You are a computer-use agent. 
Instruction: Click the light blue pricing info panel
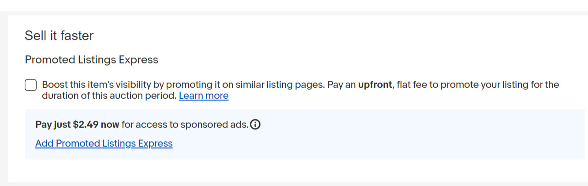pyautogui.click(x=305, y=134)
